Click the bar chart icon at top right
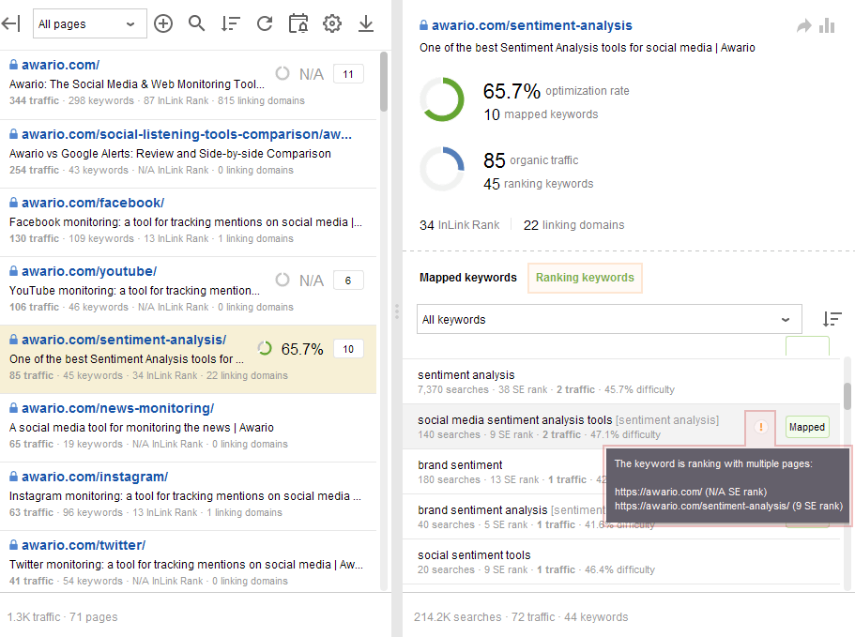Image resolution: width=855 pixels, height=637 pixels. [827, 25]
